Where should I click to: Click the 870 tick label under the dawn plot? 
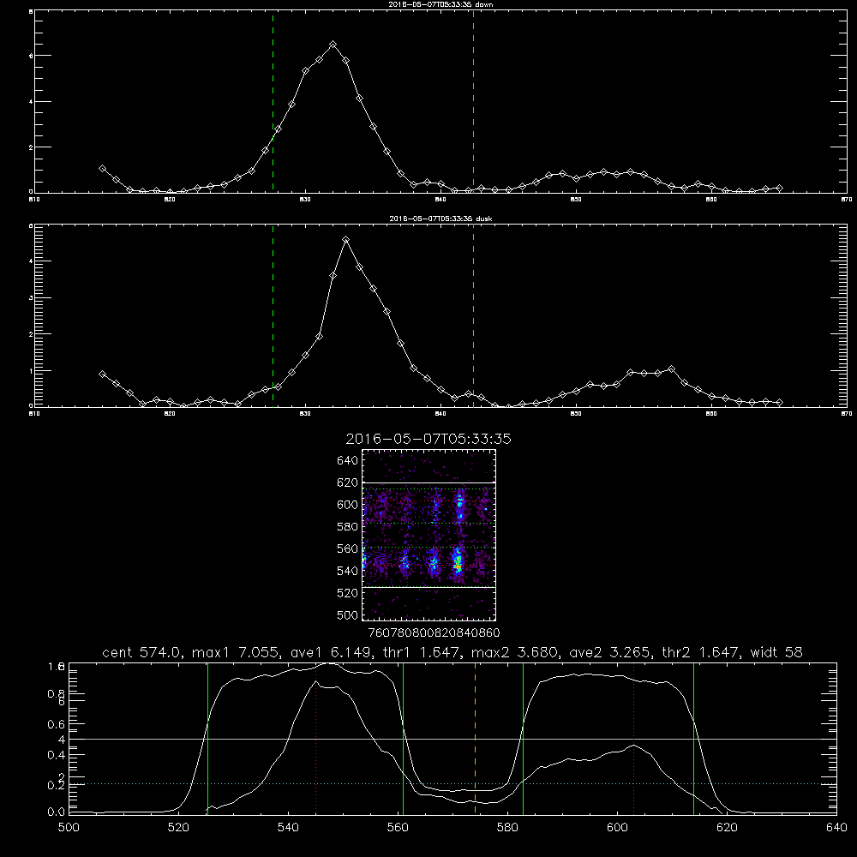click(847, 200)
